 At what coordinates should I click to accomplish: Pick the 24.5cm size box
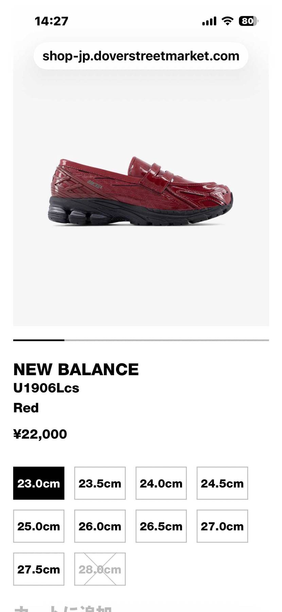click(x=222, y=483)
